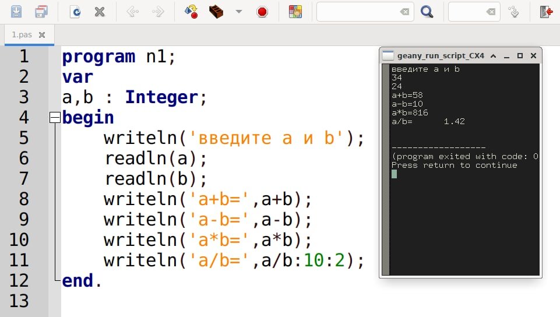
Task: Build the current file with the brick icon
Action: click(x=216, y=12)
